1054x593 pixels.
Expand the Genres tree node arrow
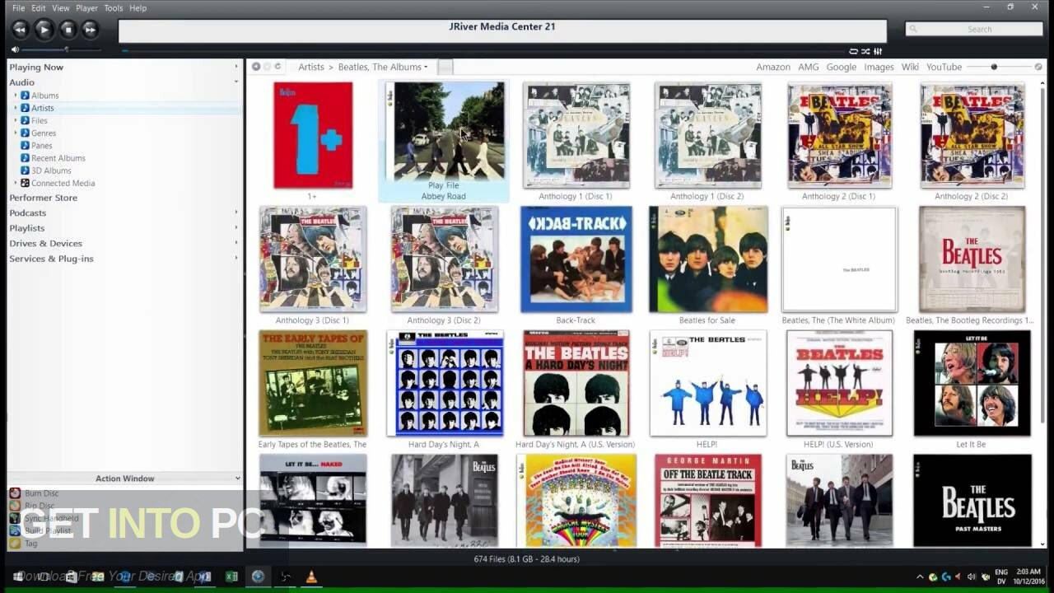(15, 133)
